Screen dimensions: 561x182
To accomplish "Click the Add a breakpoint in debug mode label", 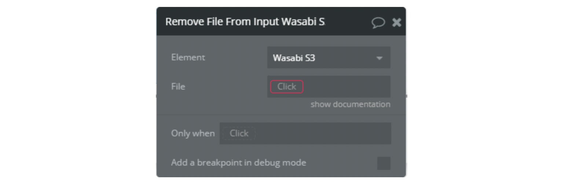I will click(x=238, y=163).
